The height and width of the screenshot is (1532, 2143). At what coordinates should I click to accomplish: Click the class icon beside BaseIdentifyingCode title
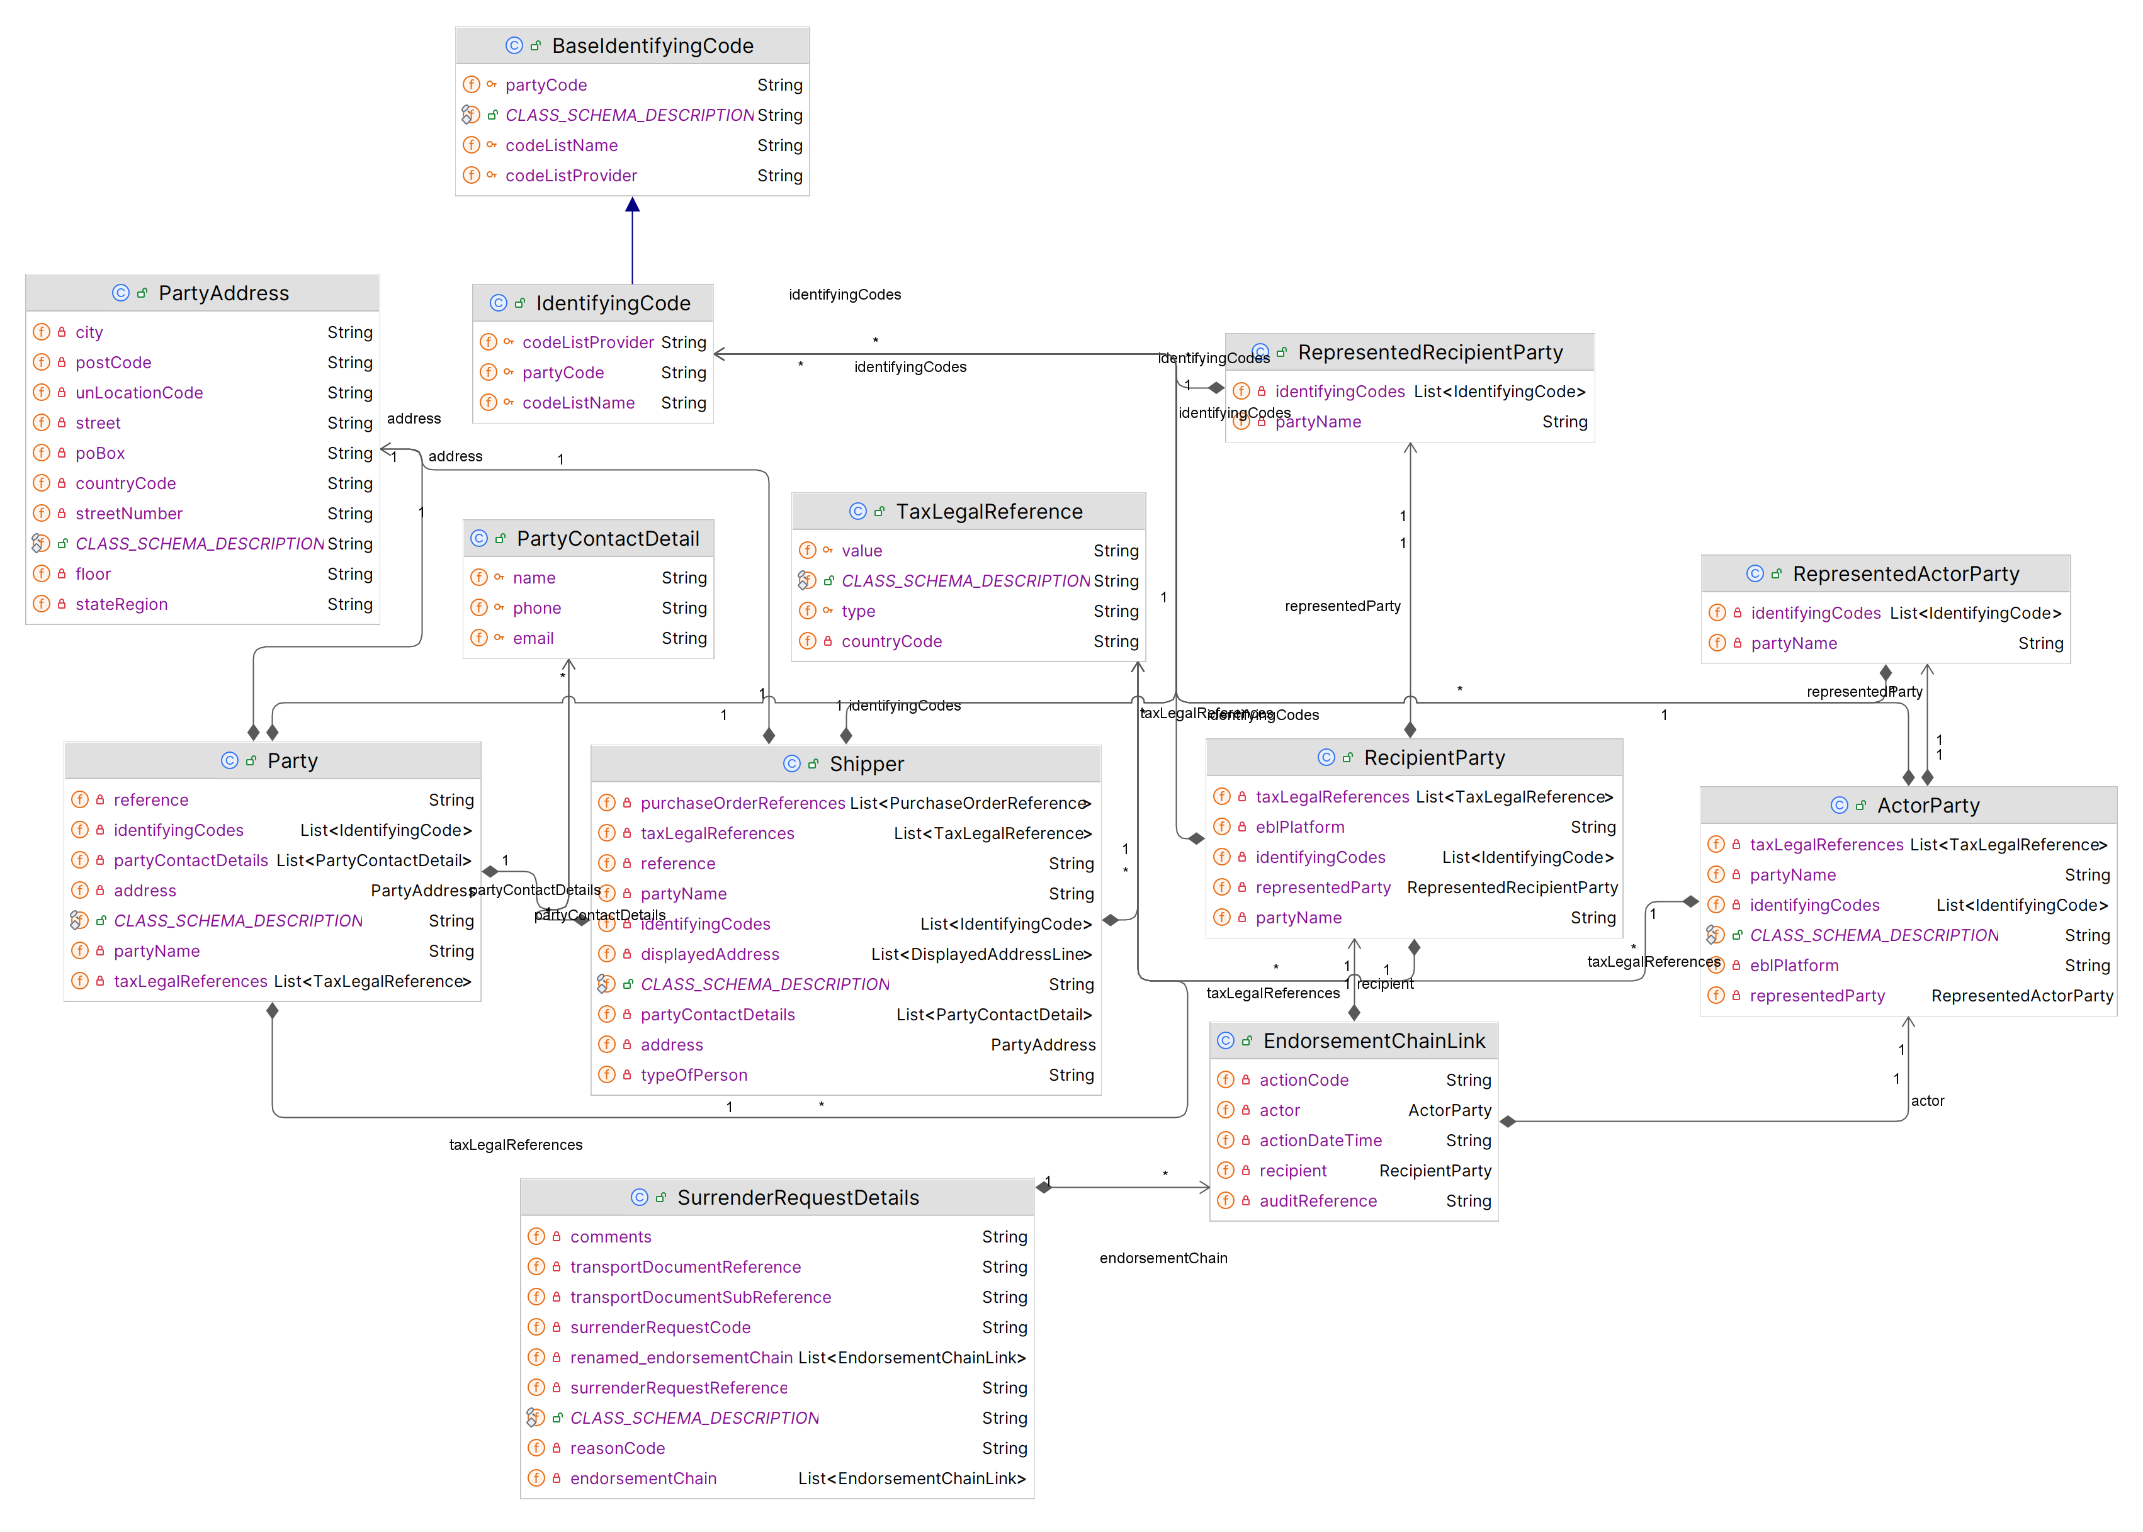point(513,45)
